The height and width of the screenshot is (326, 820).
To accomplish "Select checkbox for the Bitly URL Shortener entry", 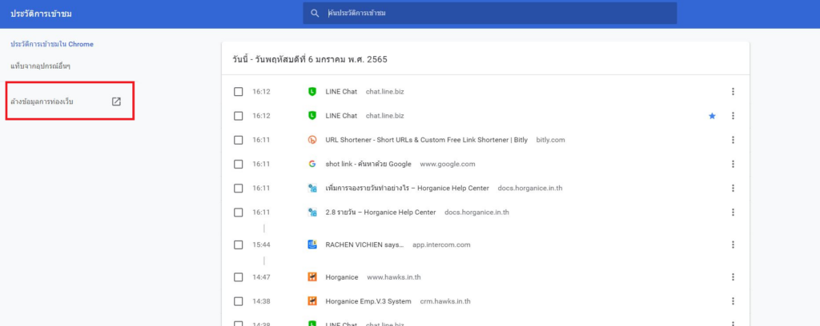I will pos(239,140).
